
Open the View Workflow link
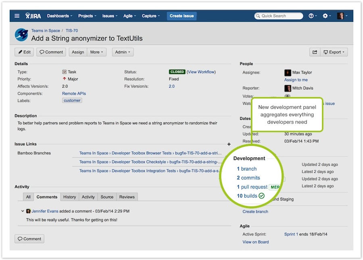(201, 72)
